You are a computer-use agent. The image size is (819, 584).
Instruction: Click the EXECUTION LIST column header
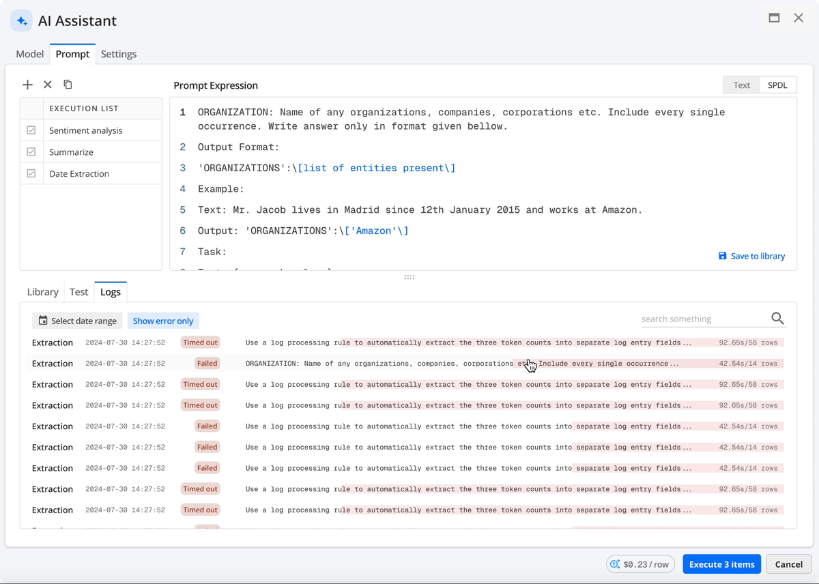[84, 108]
